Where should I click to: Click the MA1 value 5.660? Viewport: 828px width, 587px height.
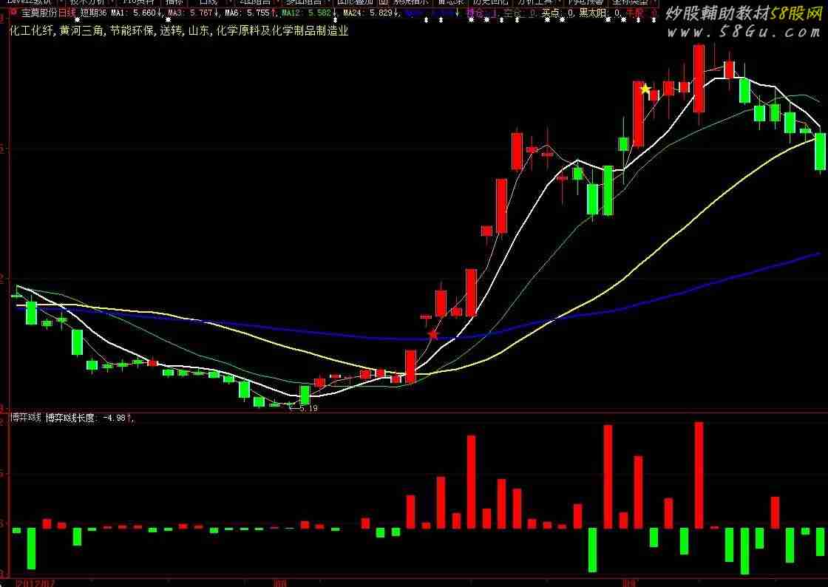point(145,13)
